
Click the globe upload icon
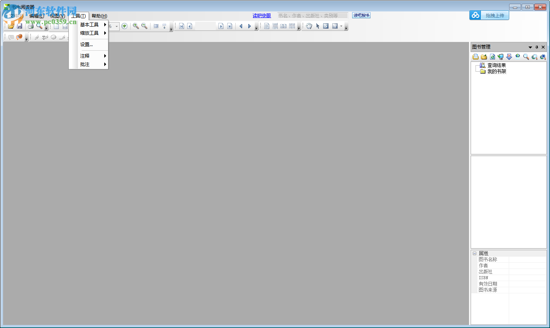[x=518, y=57]
